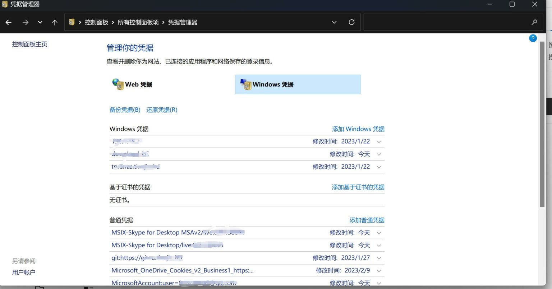Open the Help question mark icon
This screenshot has width=552, height=289.
(x=533, y=38)
